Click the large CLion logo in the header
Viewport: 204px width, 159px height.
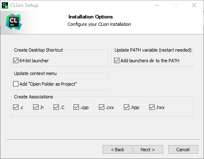click(x=14, y=22)
